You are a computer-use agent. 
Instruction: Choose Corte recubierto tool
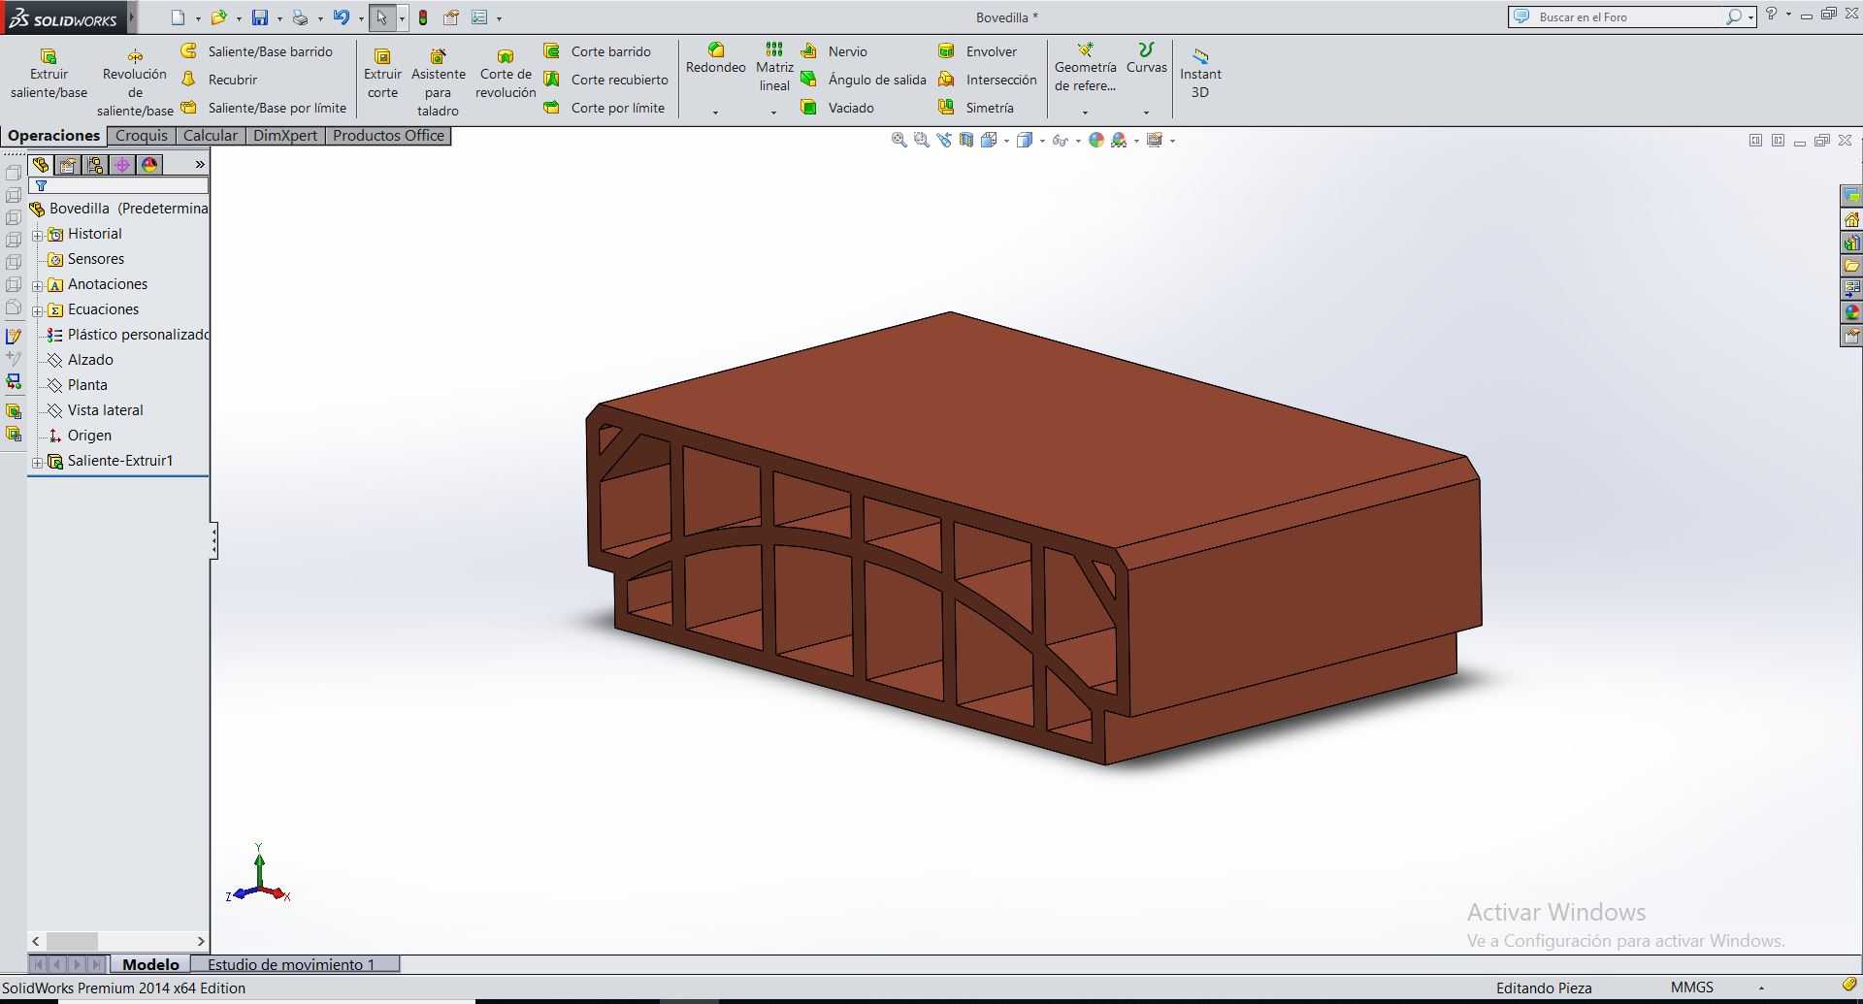click(606, 80)
